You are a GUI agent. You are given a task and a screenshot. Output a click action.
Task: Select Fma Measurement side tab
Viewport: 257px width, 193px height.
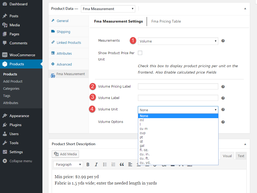coord(68,74)
